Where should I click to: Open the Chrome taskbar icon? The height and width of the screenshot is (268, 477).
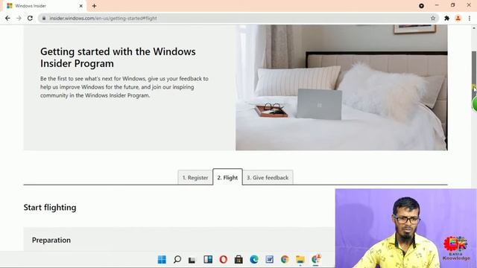285,260
